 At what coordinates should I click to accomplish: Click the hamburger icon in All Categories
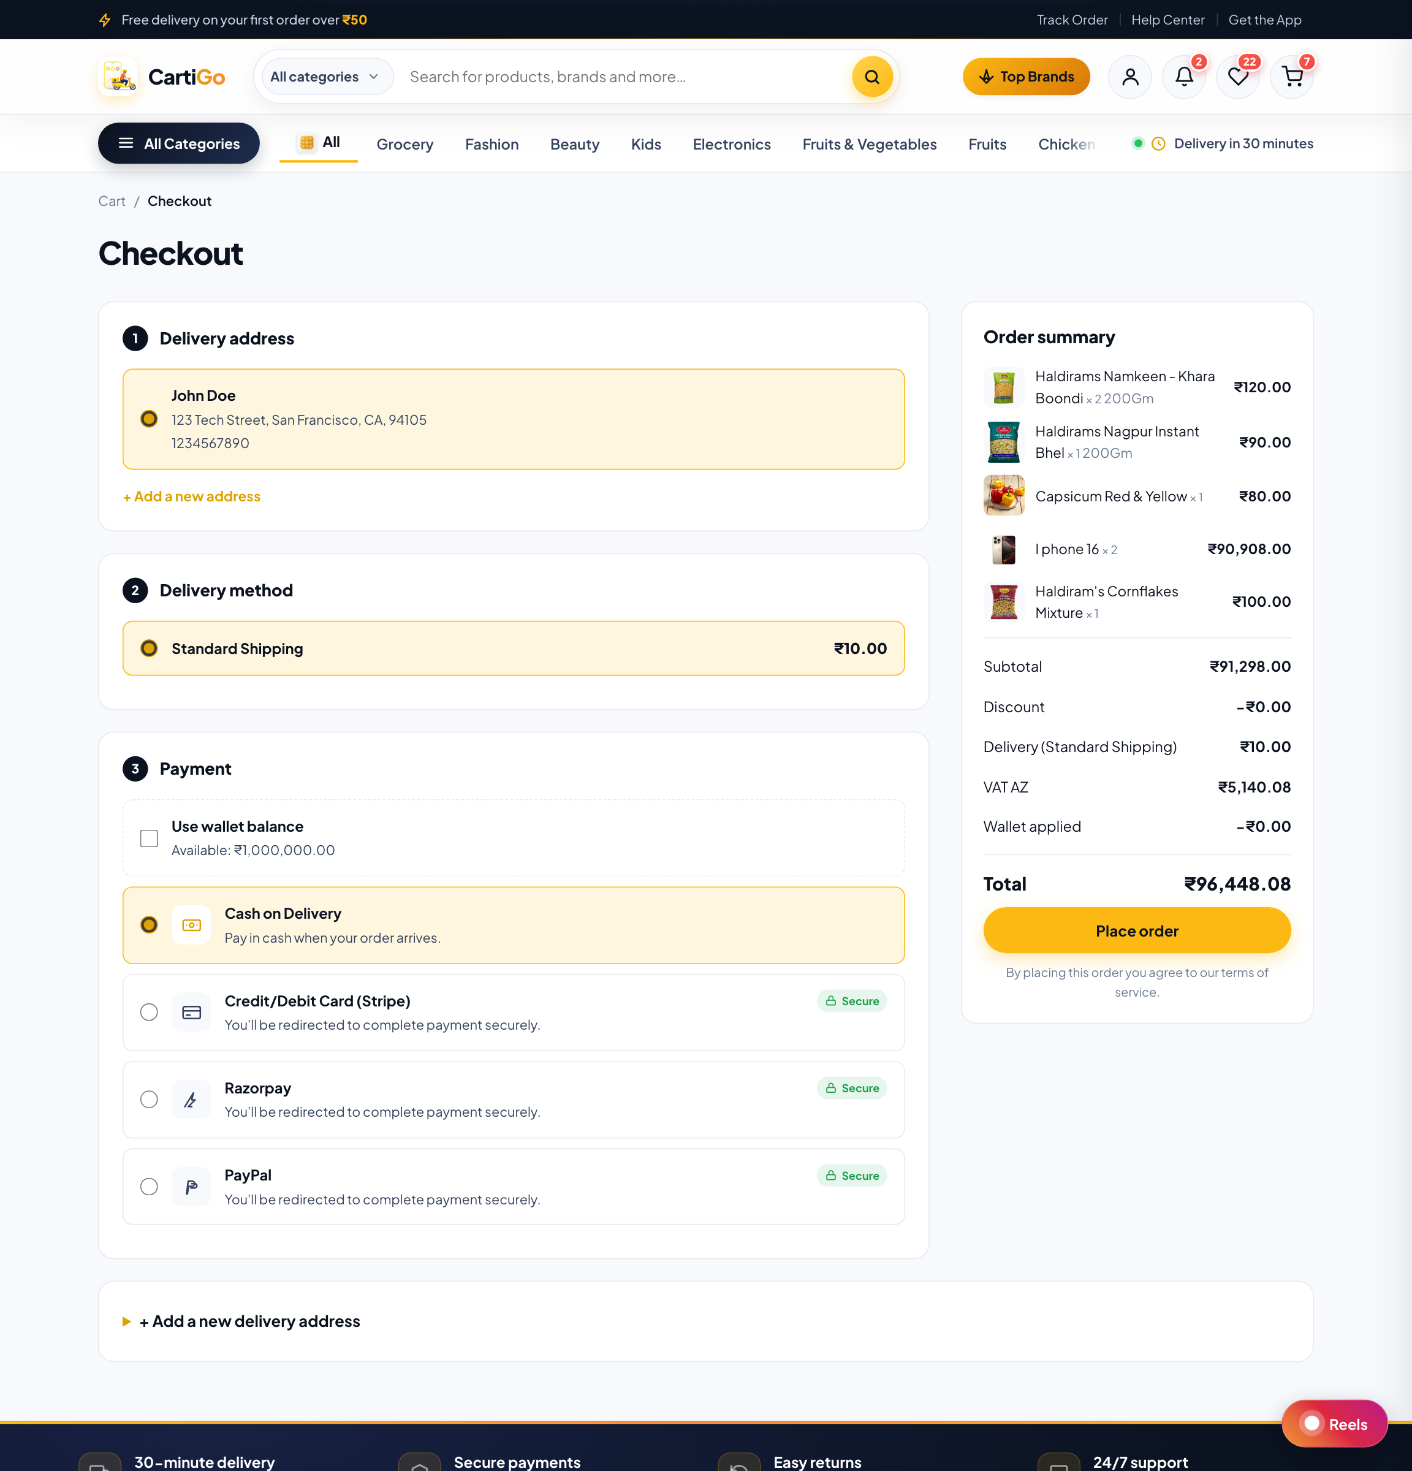pos(126,143)
